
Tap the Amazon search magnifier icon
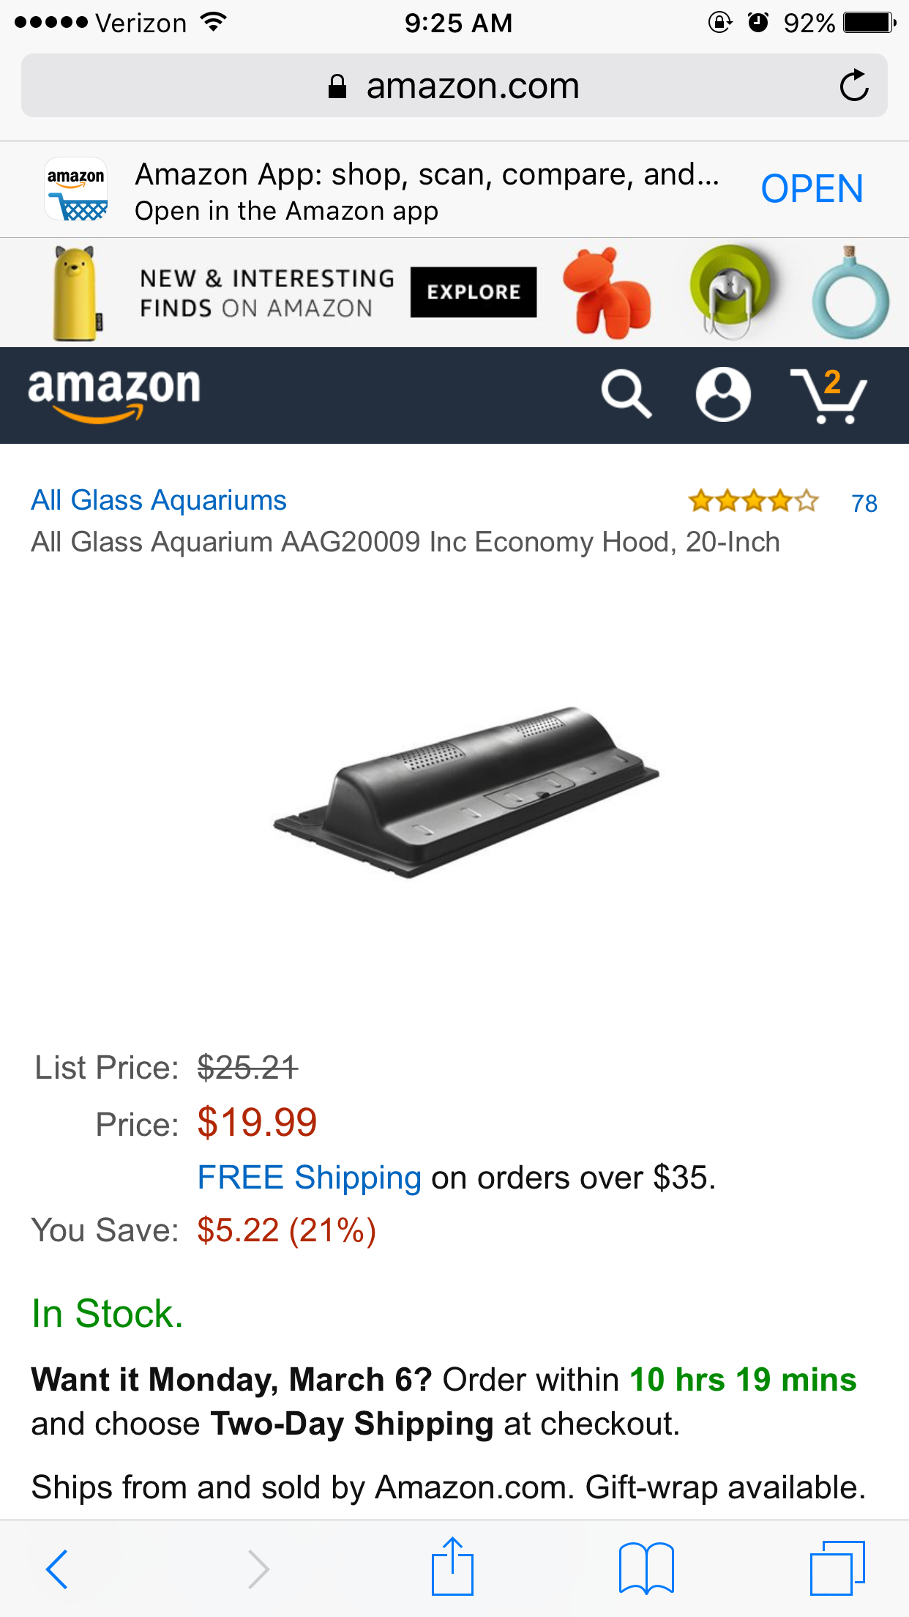[x=626, y=394]
